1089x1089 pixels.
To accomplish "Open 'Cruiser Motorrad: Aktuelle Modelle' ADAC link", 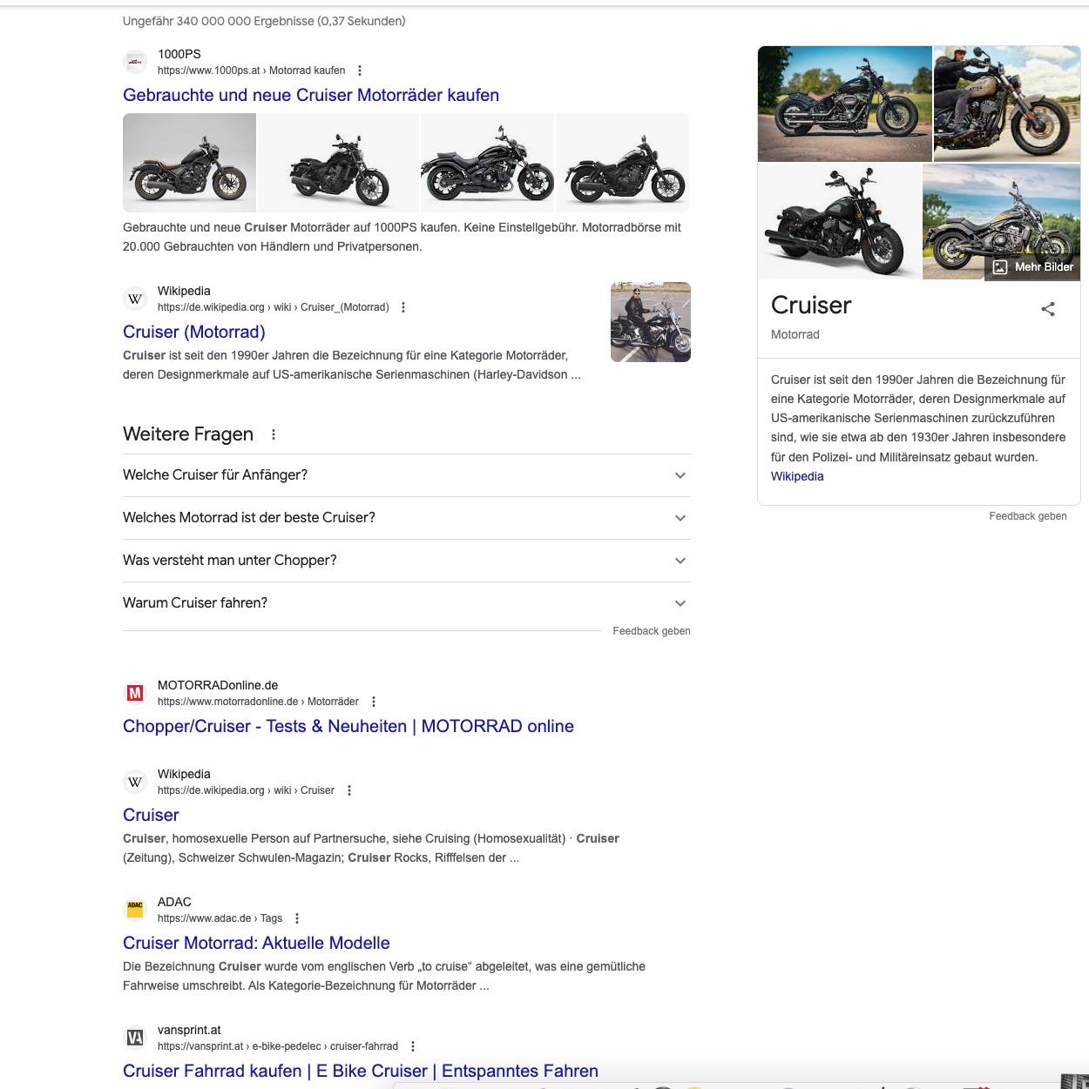I will point(256,943).
